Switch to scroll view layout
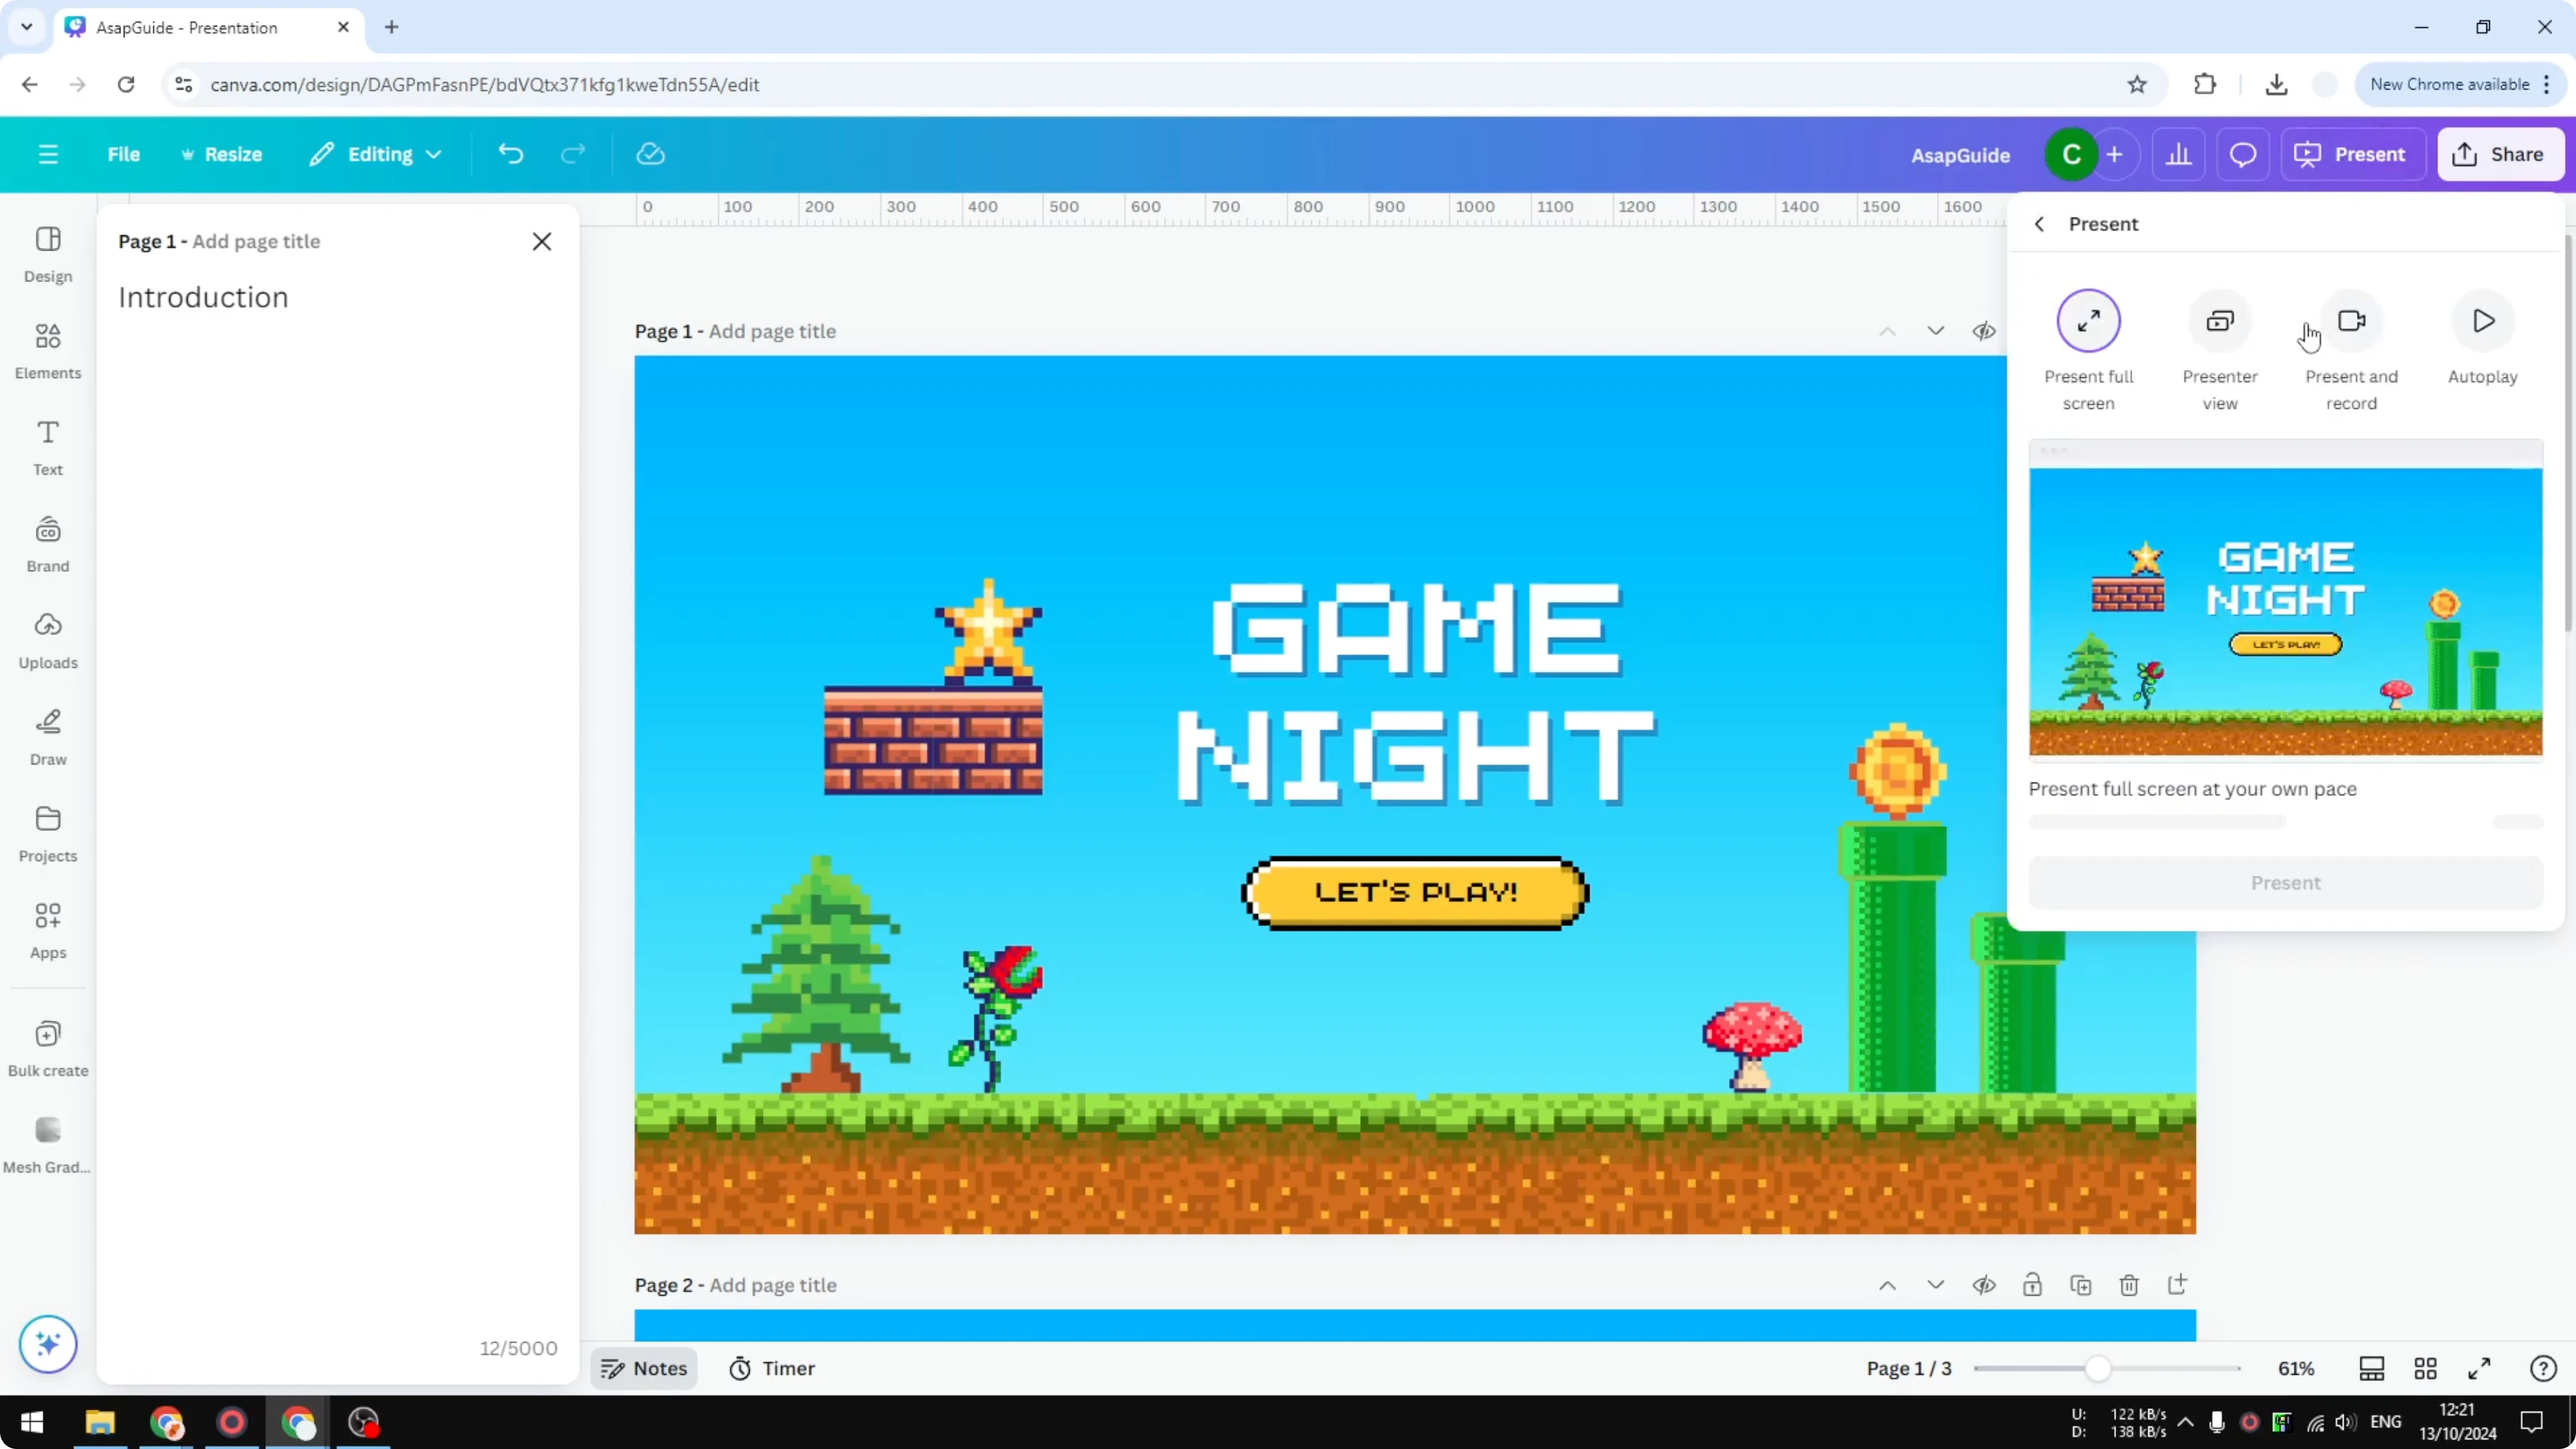 2372,1368
